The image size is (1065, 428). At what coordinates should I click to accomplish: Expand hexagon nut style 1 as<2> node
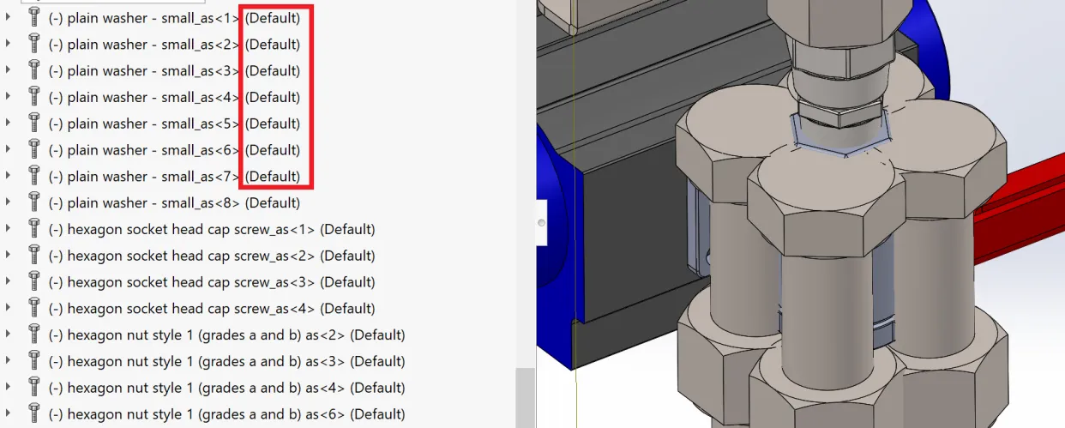[9, 335]
